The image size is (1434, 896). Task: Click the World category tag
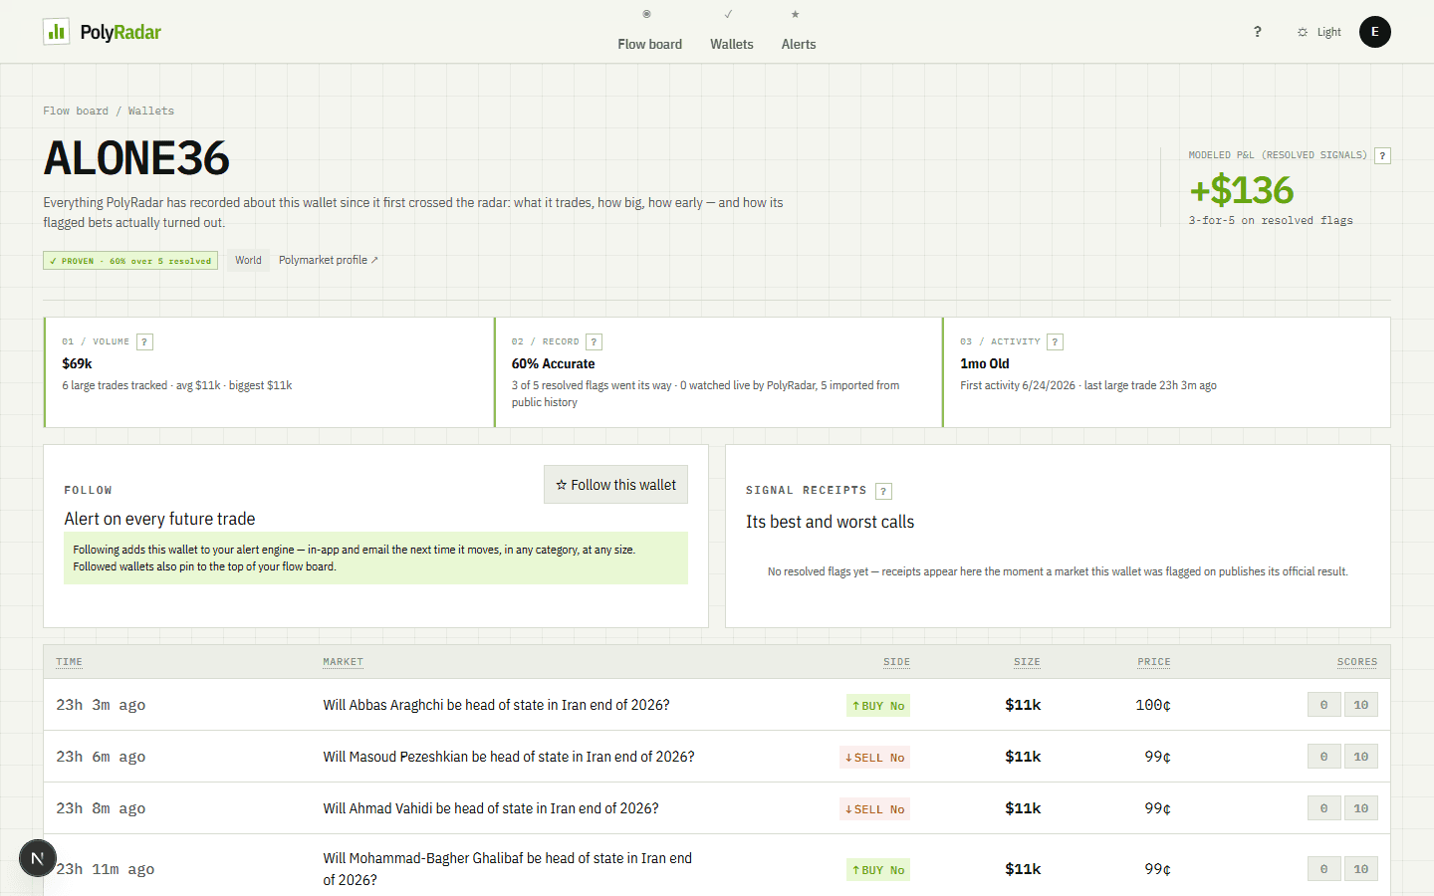coord(248,260)
